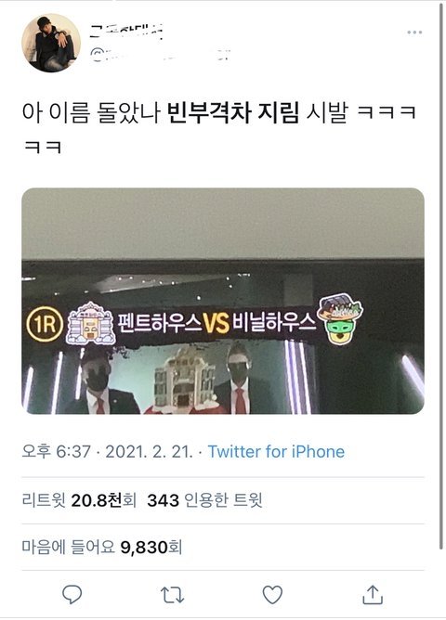Tap the 1R round badge in image

(x=45, y=324)
